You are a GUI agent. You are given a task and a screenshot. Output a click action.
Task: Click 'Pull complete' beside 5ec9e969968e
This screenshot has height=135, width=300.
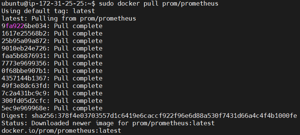78,108
